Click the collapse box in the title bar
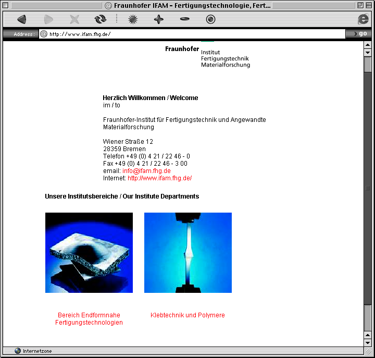375x358 pixels. coord(369,5)
